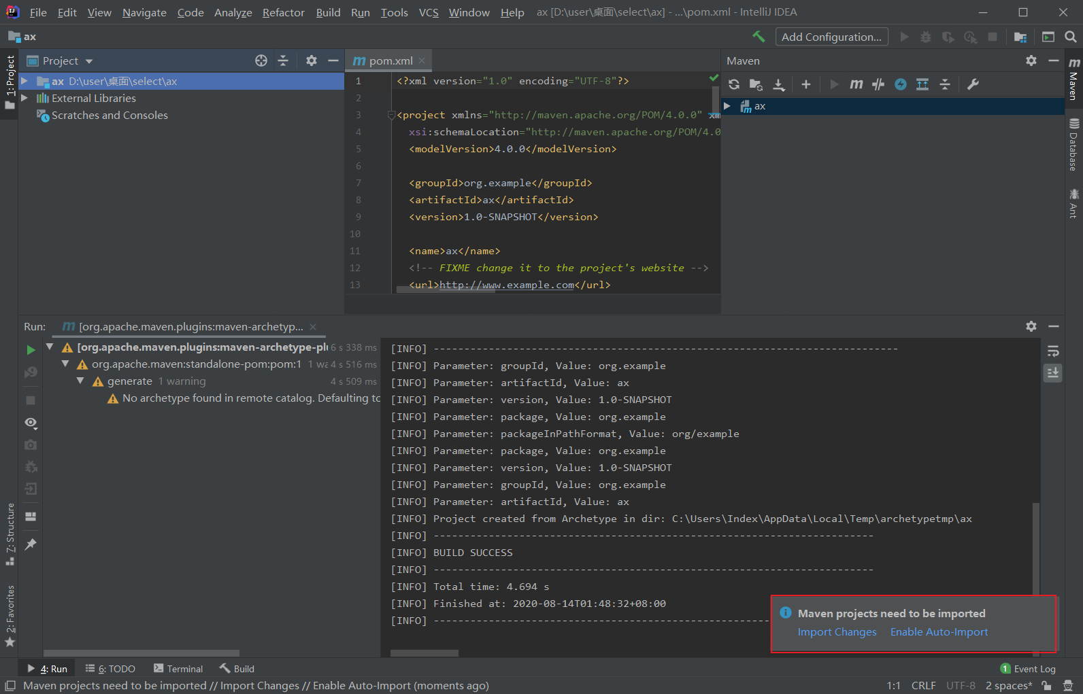Click the 2 spaces indent status
The height and width of the screenshot is (694, 1083).
(x=1009, y=685)
